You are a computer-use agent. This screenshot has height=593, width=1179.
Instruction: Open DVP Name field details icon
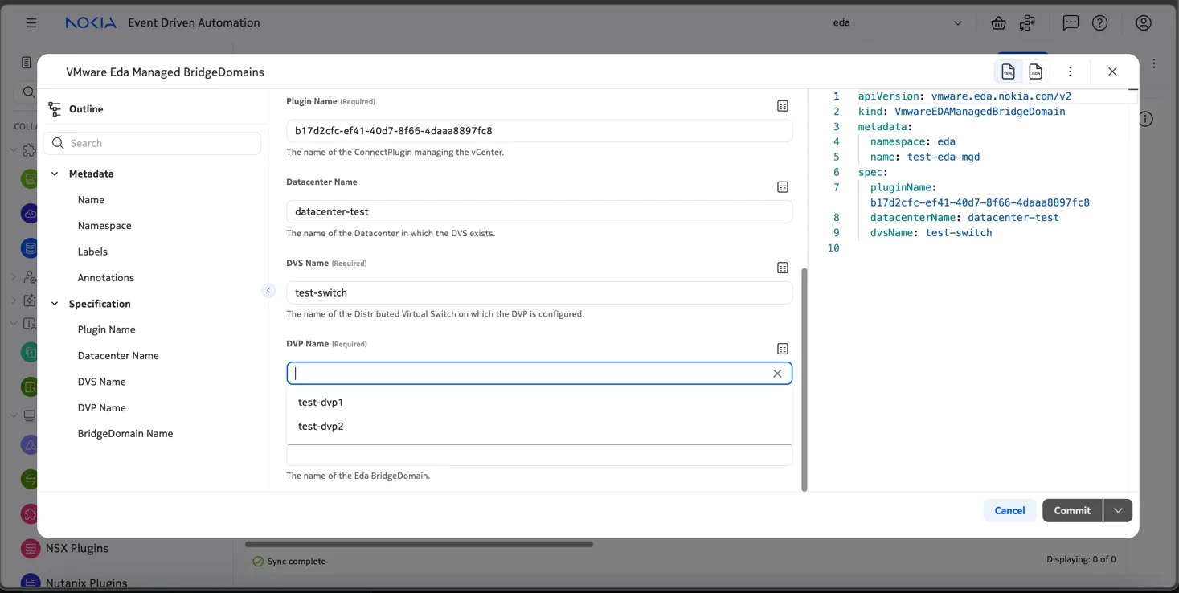tap(783, 349)
